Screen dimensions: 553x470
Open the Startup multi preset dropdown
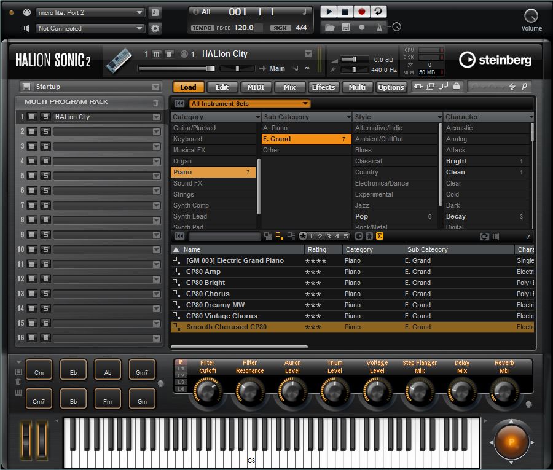pyautogui.click(x=155, y=87)
